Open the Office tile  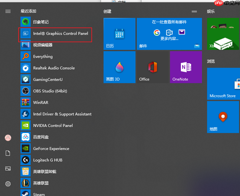[153, 67]
